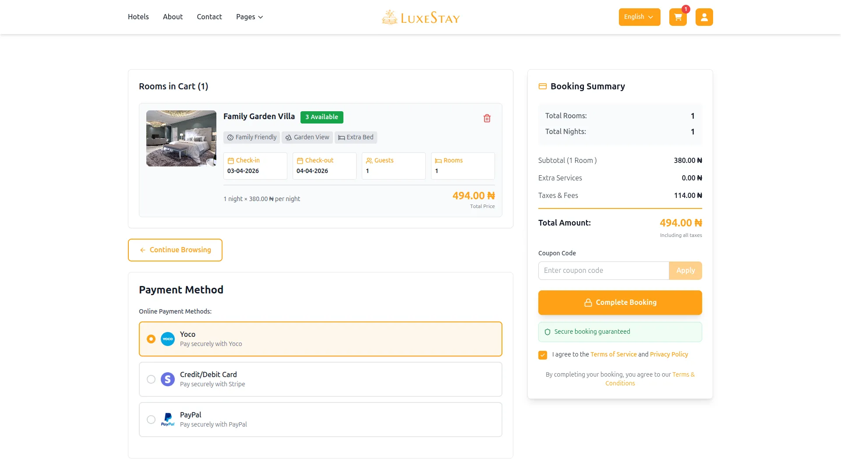841x473 pixels.
Task: Expand the Pages menu dropdown
Action: pyautogui.click(x=249, y=17)
